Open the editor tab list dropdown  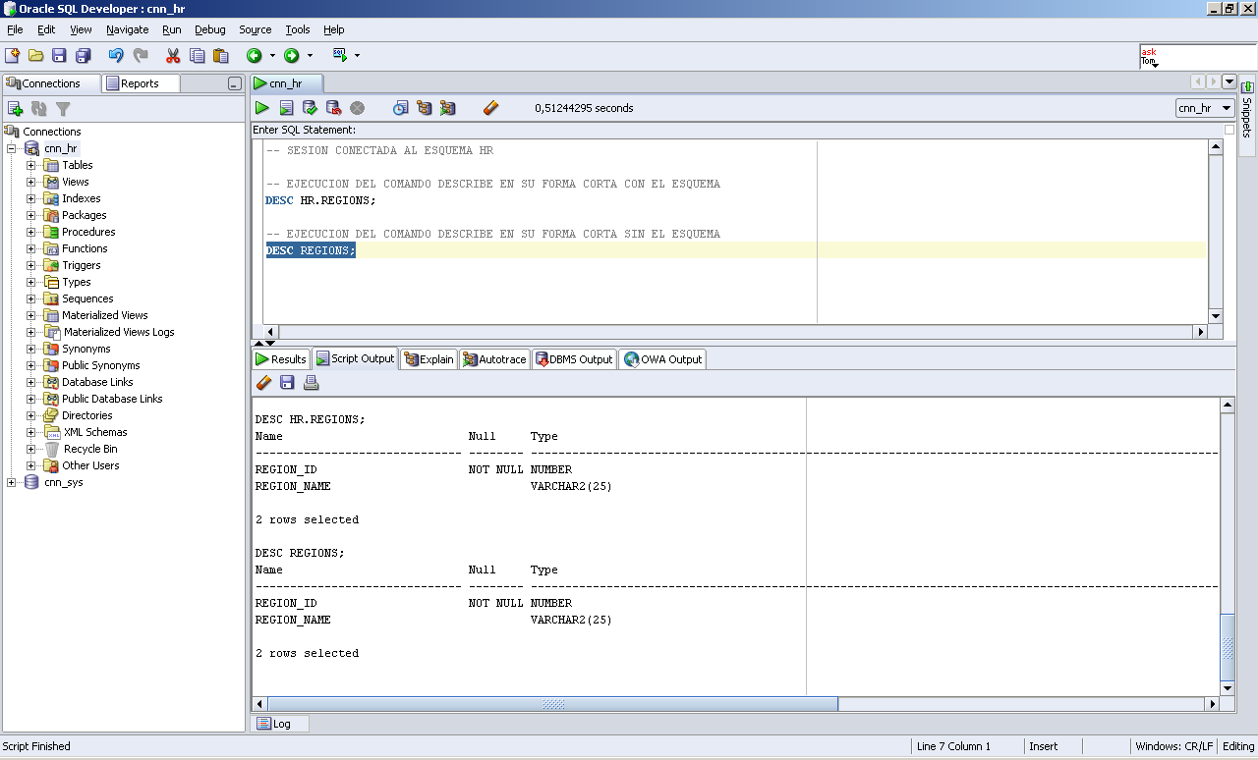coord(1229,81)
